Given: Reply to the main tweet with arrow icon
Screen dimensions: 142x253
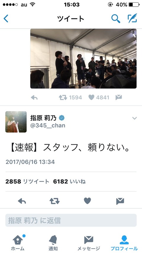Looking at the screenshot, I should (22, 201).
